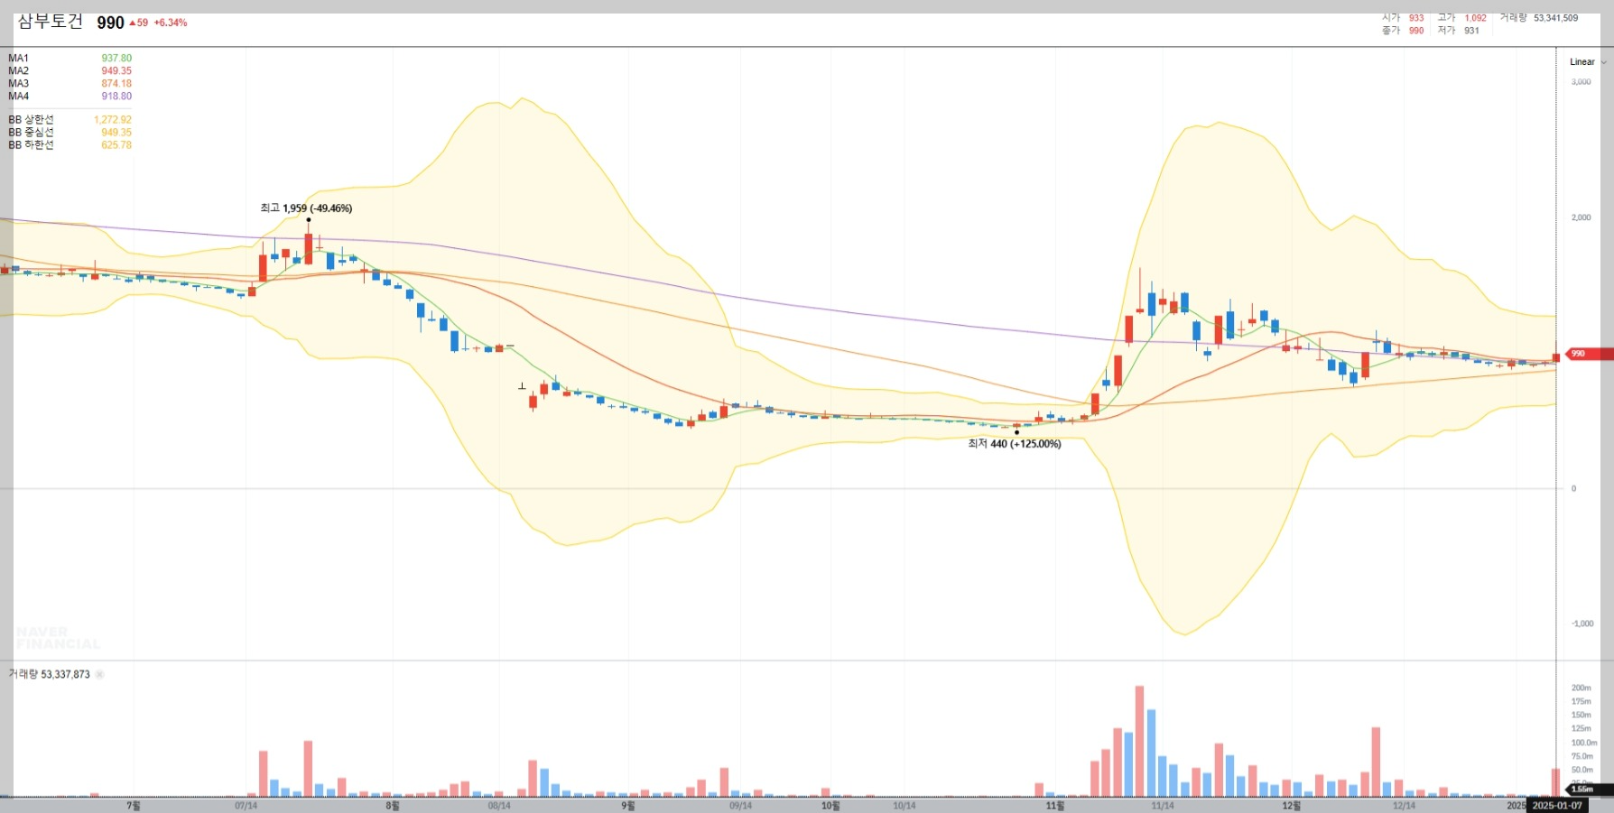Select the MA2 legend row
Viewport: 1614px width, 813px height.
70,71
